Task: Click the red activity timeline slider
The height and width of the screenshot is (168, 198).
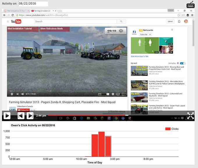Action: coord(88,115)
